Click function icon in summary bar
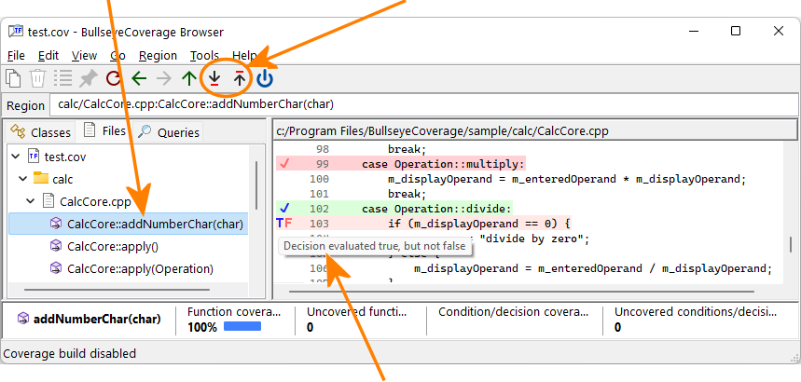Screen dimensions: 801x382 click(23, 320)
